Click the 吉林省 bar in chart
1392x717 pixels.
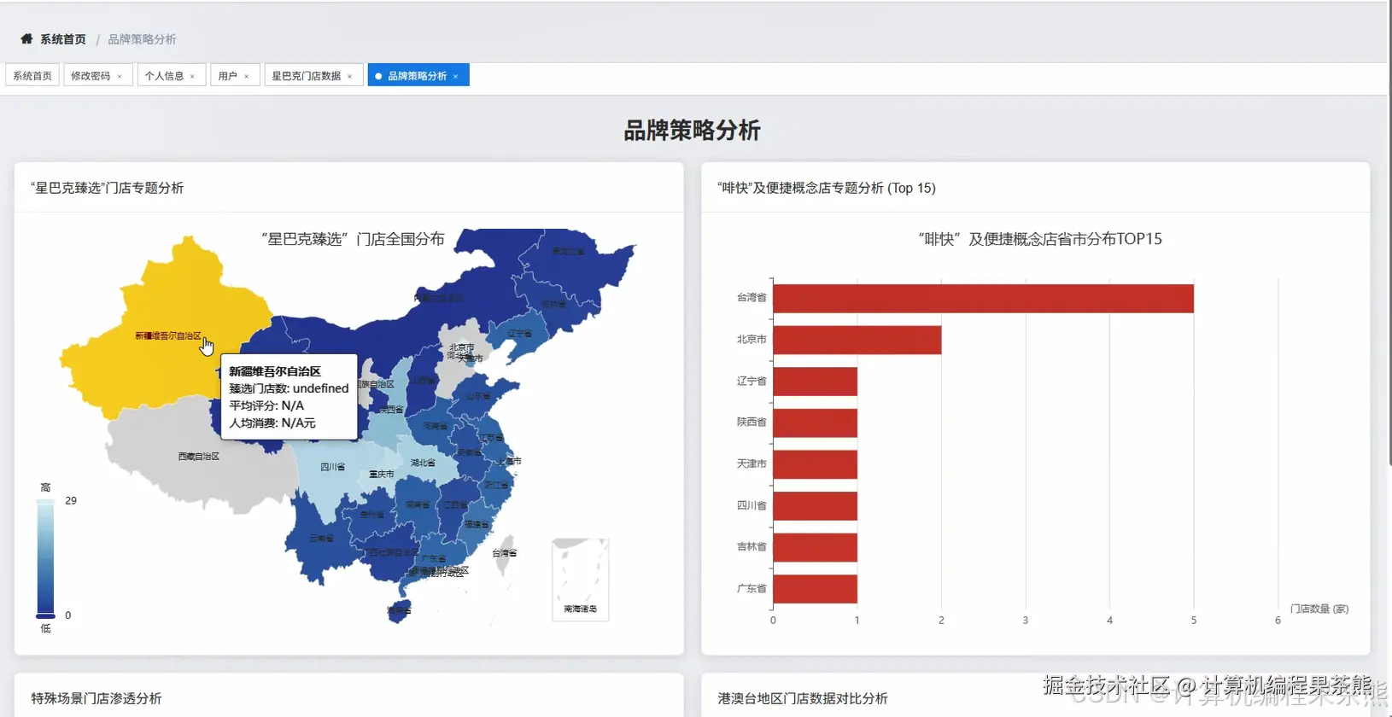click(x=815, y=547)
